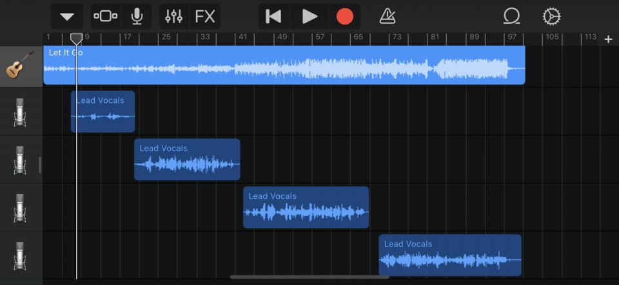Click the playhead marker on ruler
The height and width of the screenshot is (285, 619).
point(76,39)
